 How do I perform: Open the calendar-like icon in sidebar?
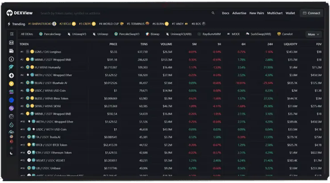(11, 51)
